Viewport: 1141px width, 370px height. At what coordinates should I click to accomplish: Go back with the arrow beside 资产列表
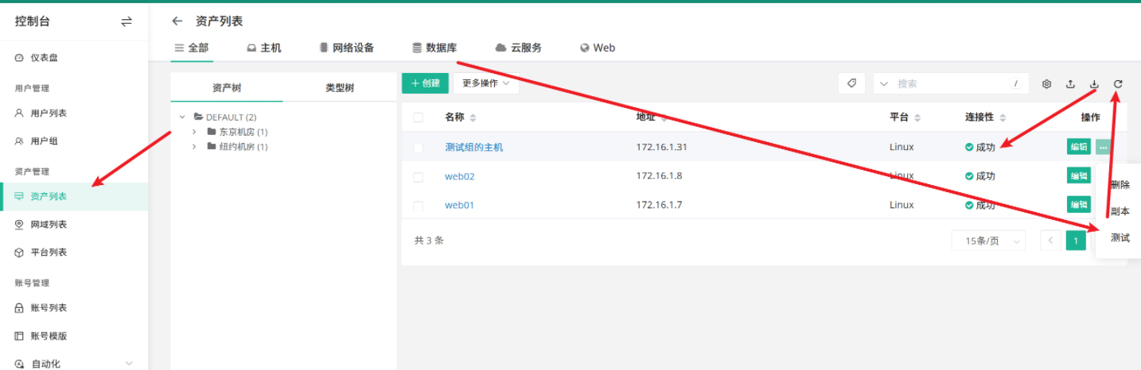point(177,21)
